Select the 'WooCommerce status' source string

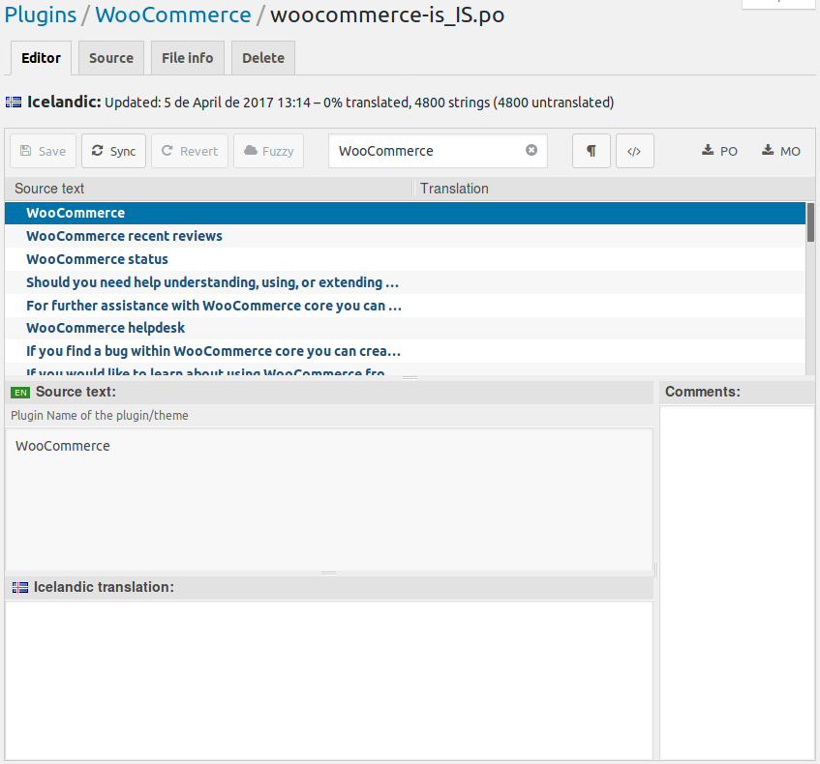(97, 259)
